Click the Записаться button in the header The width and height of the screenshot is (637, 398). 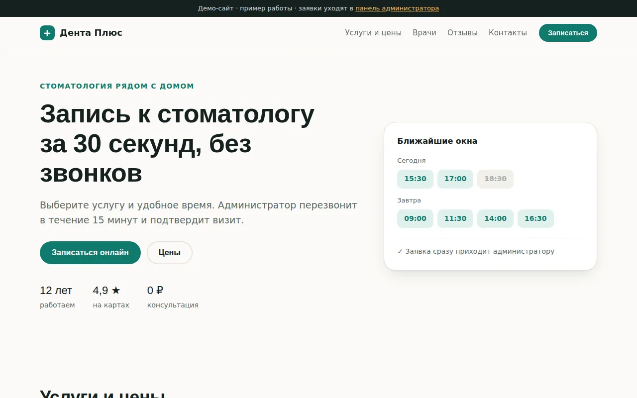click(568, 33)
